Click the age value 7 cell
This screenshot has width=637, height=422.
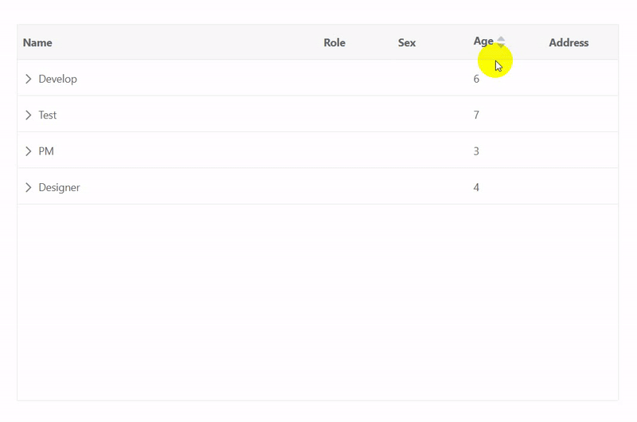(477, 115)
